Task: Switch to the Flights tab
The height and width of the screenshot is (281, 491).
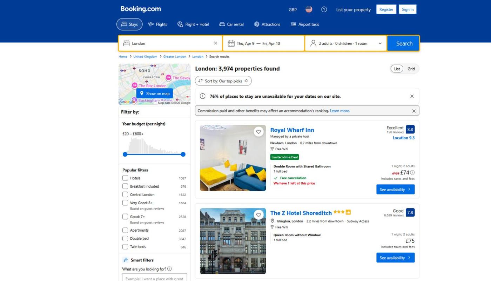Action: pyautogui.click(x=157, y=25)
